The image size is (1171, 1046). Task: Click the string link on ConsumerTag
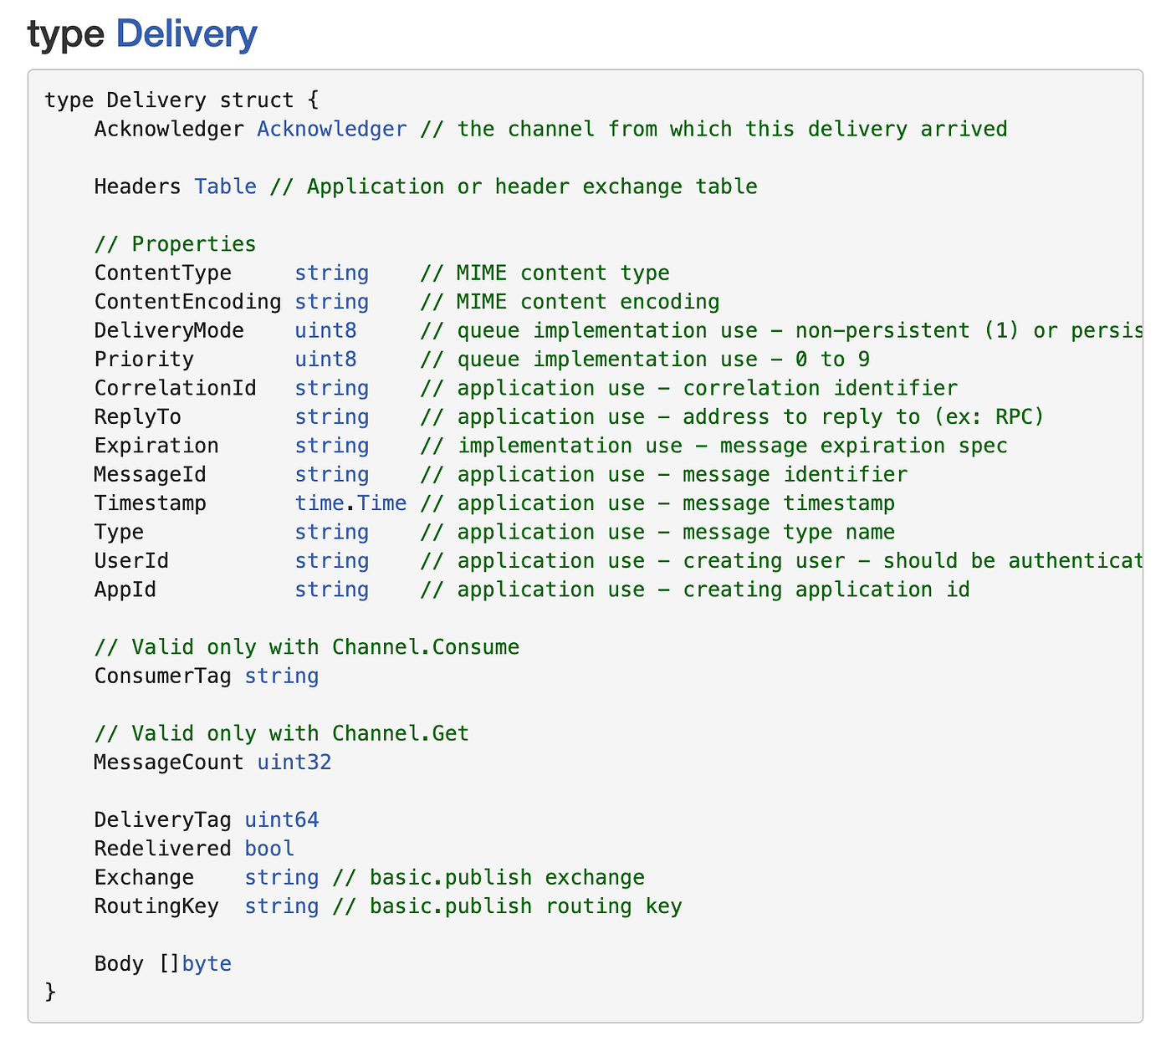[x=281, y=676]
